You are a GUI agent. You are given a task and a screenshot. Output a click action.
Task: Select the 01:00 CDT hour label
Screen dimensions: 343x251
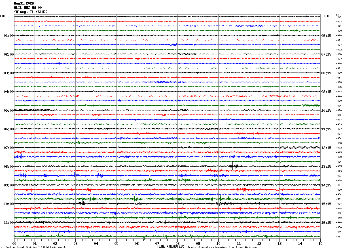tap(9, 36)
